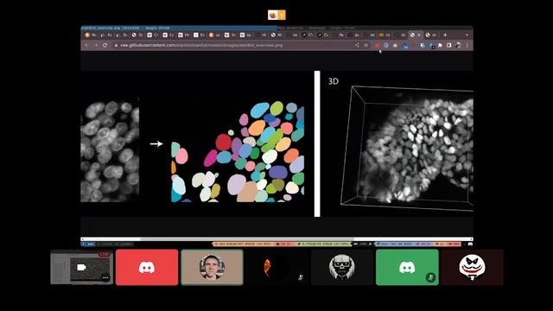Select the joker-face avatar participant tile

(473, 267)
